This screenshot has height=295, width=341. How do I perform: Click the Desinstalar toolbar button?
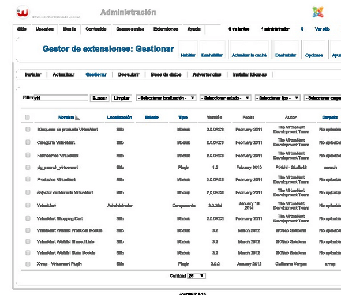pyautogui.click(x=286, y=50)
